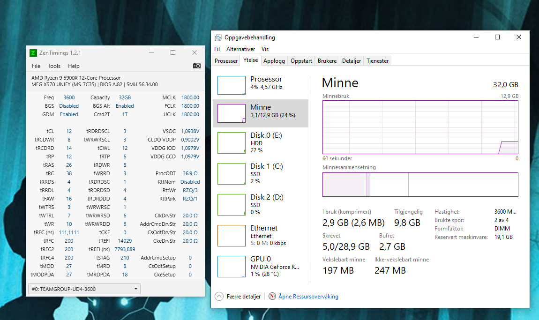Click the MCLK value 1800.00

coord(190,97)
